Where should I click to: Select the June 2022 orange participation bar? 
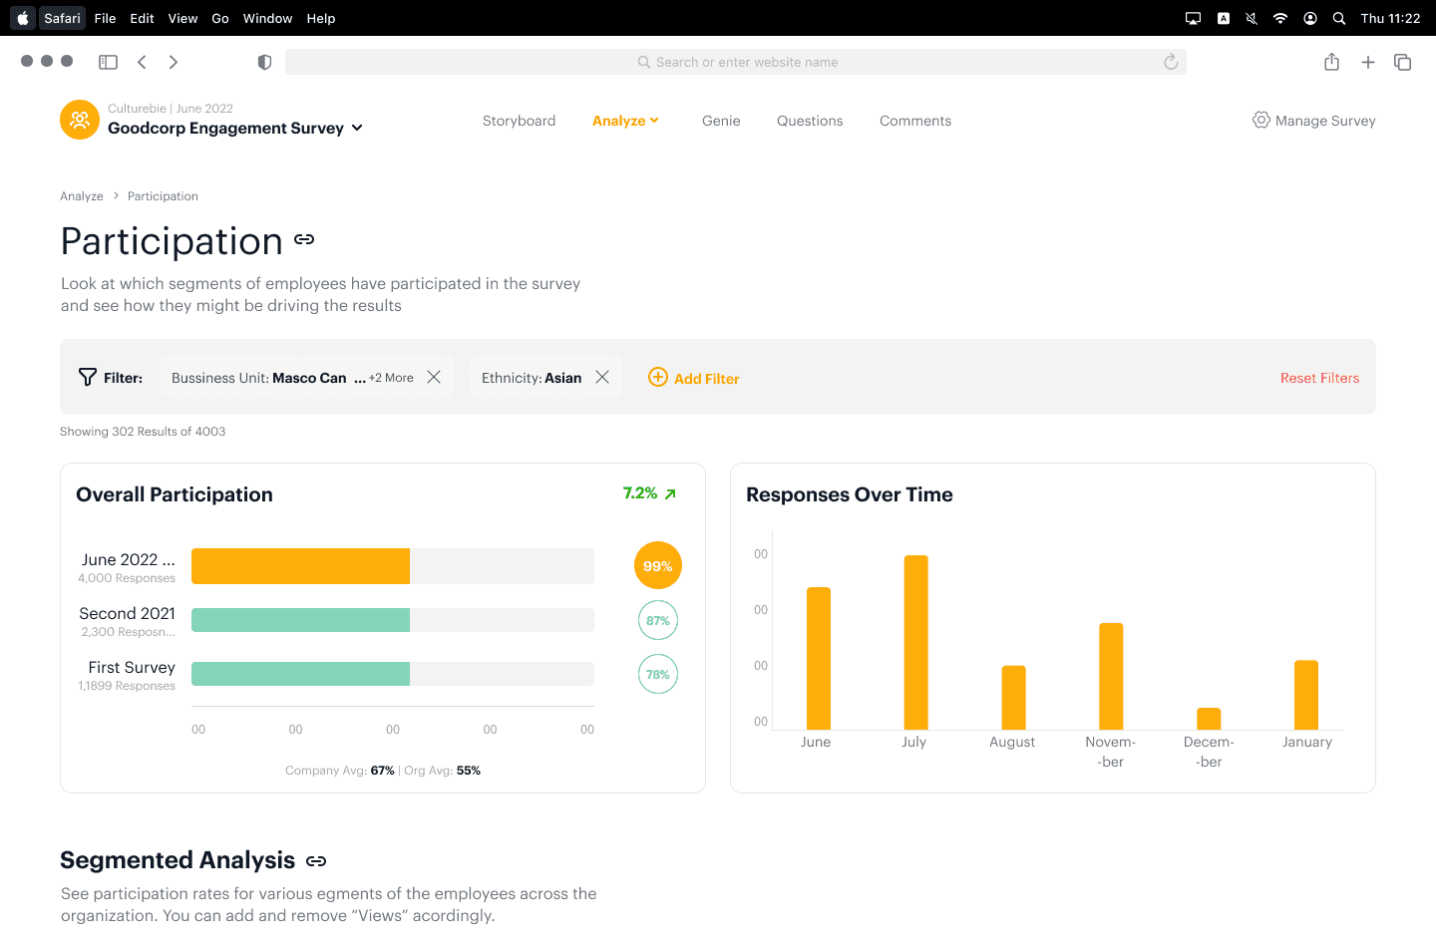[x=300, y=566]
